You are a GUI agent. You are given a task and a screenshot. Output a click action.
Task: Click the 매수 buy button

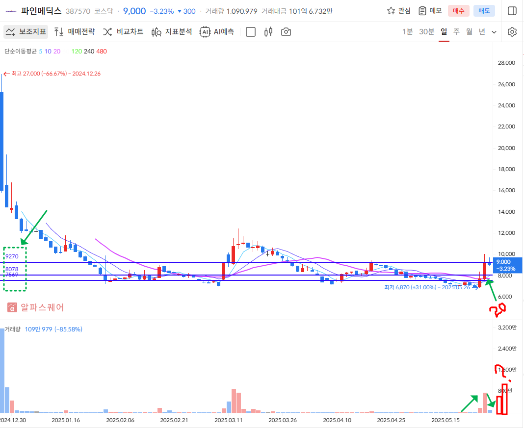point(458,11)
